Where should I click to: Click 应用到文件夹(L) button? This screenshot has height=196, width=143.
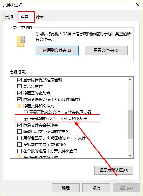click(x=57, y=50)
